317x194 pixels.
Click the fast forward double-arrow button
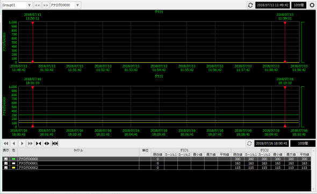(30, 144)
